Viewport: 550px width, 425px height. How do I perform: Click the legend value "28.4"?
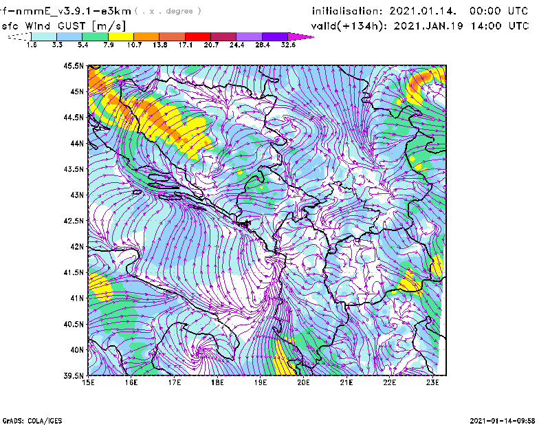coord(263,45)
